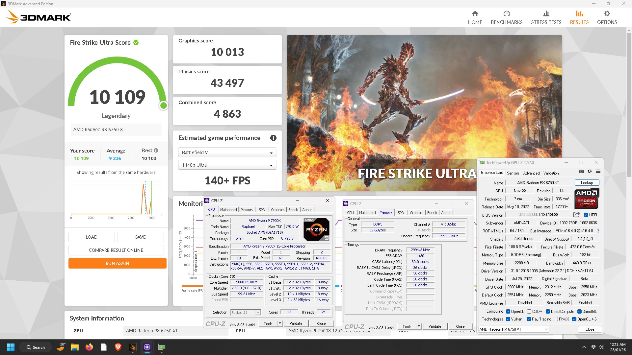Viewport: 632px width, 355px height.
Task: Click the info icon next to Best score
Action: point(156,150)
